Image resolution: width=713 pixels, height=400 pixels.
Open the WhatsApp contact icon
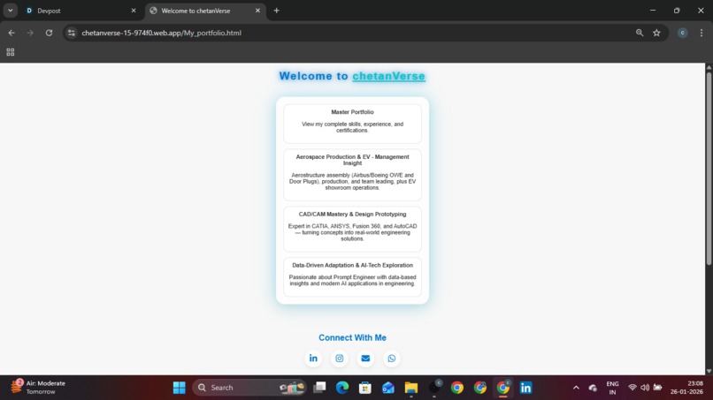click(x=392, y=358)
